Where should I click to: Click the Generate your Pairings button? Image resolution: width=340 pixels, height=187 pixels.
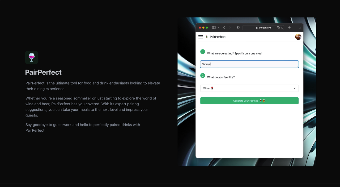(x=249, y=101)
